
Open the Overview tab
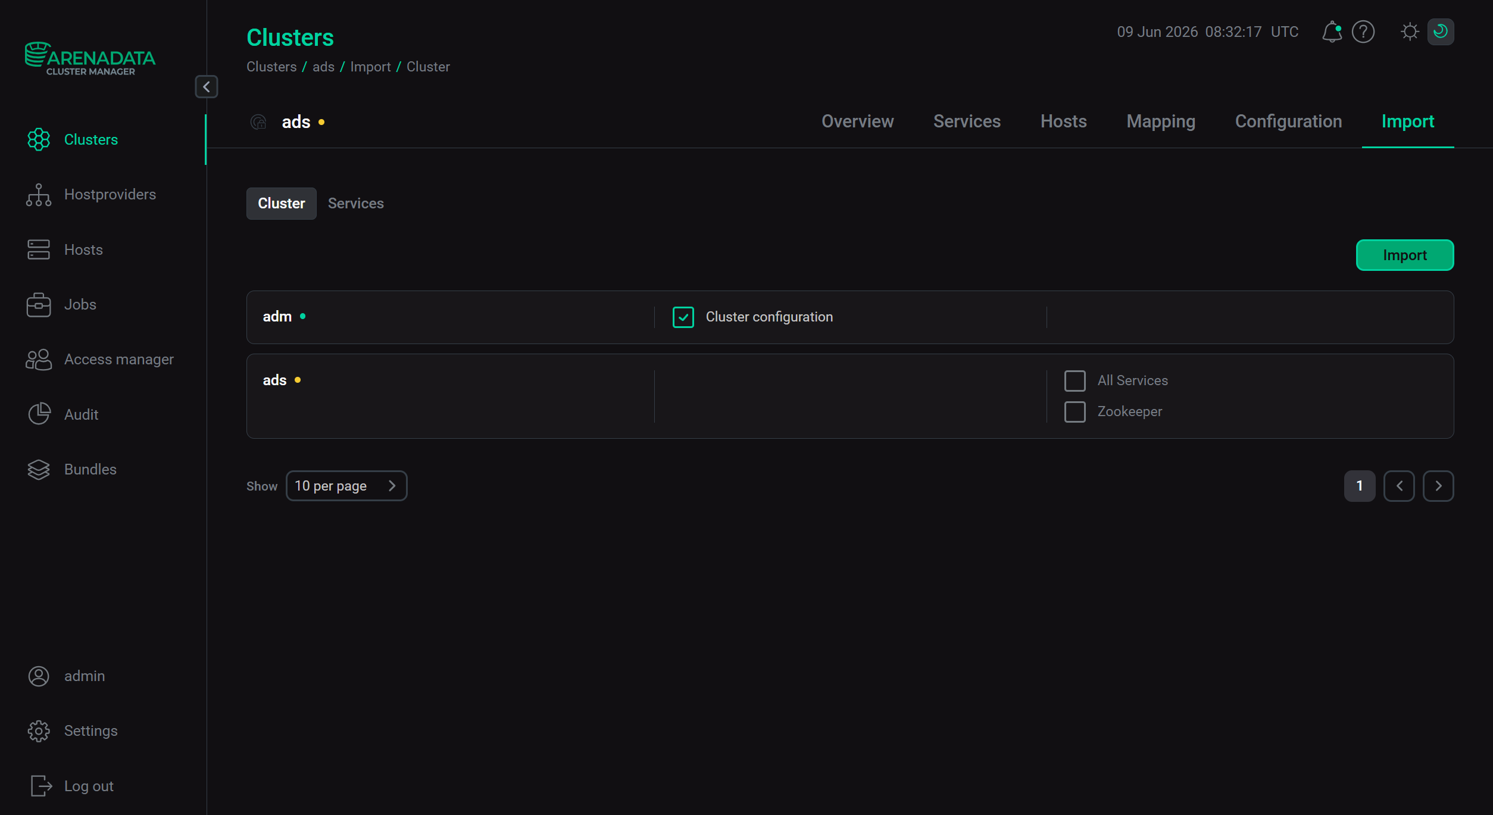point(857,121)
